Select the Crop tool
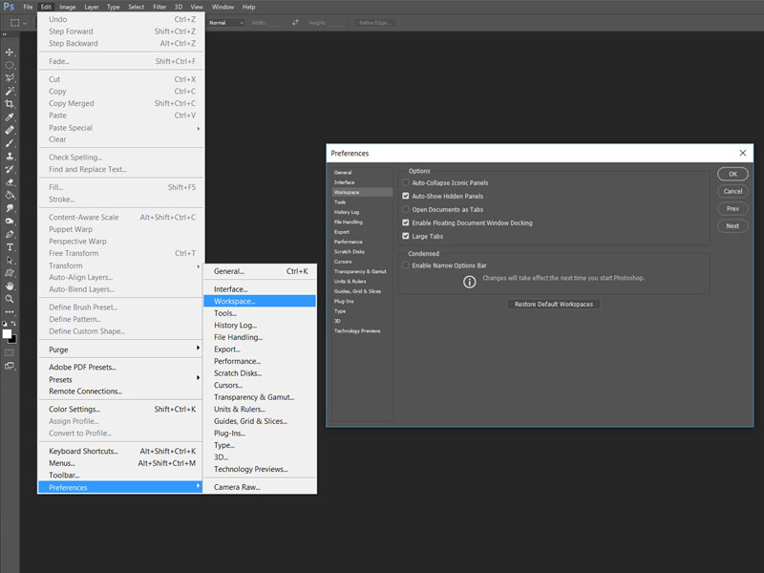Viewport: 764px width, 573px height. (10, 104)
